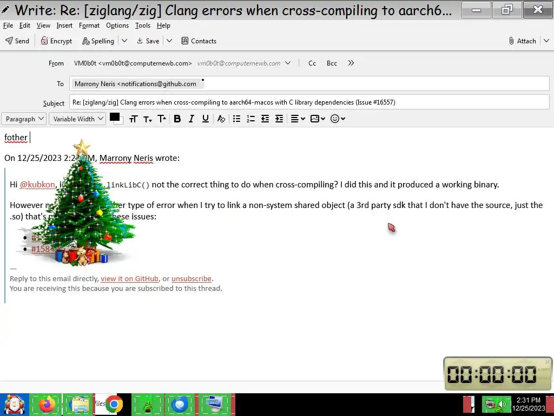Show more address field options chevron
554x416 pixels.
click(351, 63)
